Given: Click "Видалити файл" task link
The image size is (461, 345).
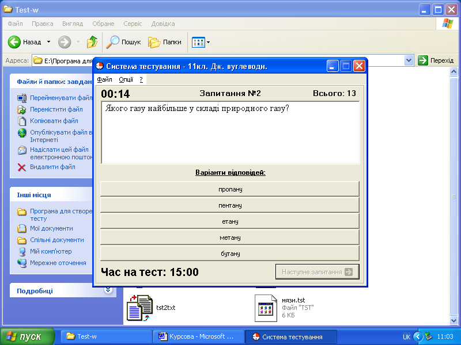Looking at the screenshot, I should tap(52, 167).
